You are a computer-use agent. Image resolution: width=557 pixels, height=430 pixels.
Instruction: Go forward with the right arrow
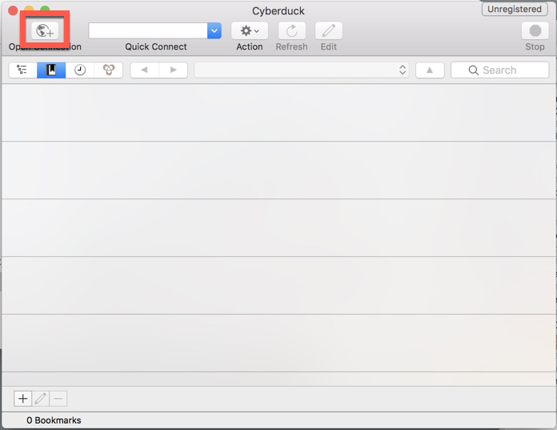(174, 70)
